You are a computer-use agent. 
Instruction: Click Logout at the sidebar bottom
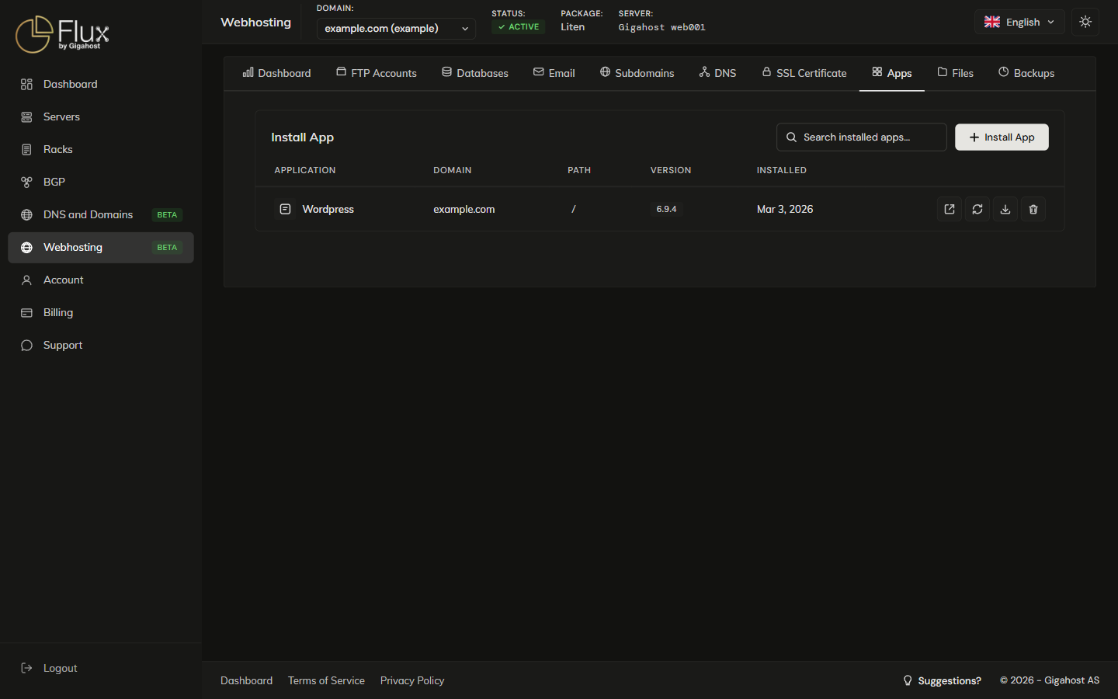click(101, 668)
